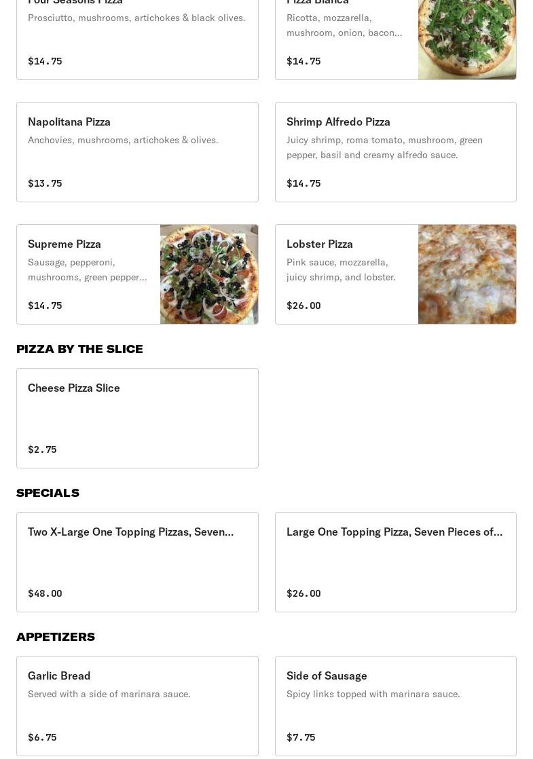This screenshot has height=759, width=533.
Task: Click the Pizza Bianca ingredients description
Action: tap(344, 25)
